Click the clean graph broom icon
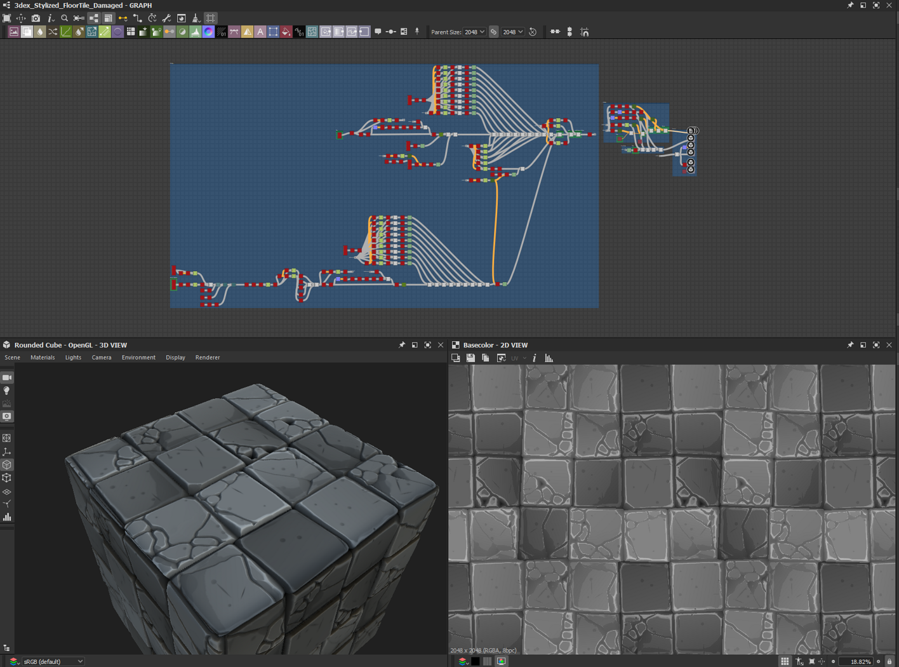The width and height of the screenshot is (899, 667). pyautogui.click(x=196, y=18)
